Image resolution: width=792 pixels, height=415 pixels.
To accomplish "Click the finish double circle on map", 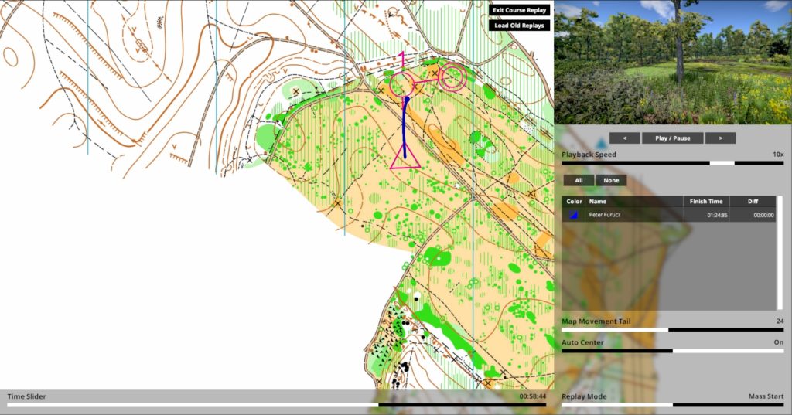I will click(x=452, y=77).
